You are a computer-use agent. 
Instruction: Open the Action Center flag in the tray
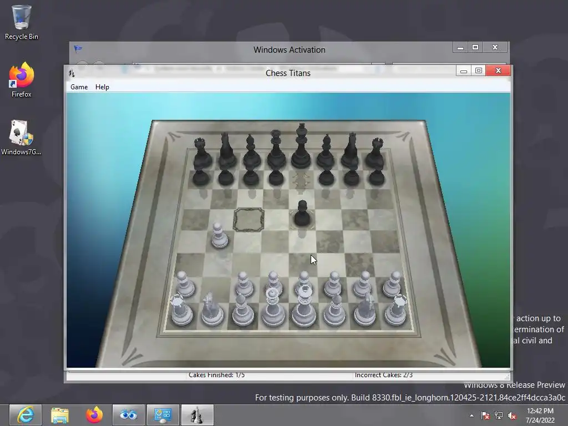pyautogui.click(x=485, y=415)
